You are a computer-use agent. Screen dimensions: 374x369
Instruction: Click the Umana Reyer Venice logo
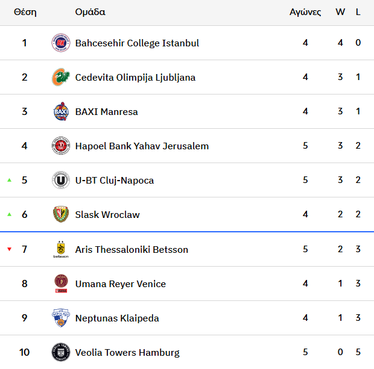point(61,284)
